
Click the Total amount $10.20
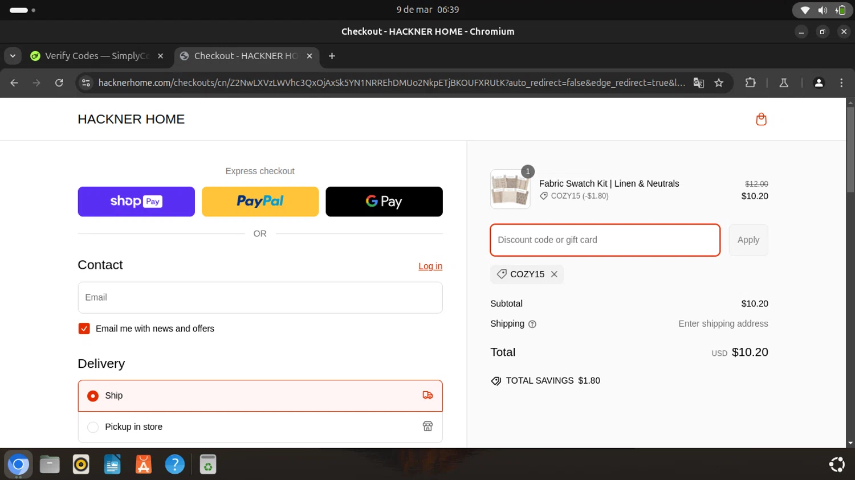point(750,352)
